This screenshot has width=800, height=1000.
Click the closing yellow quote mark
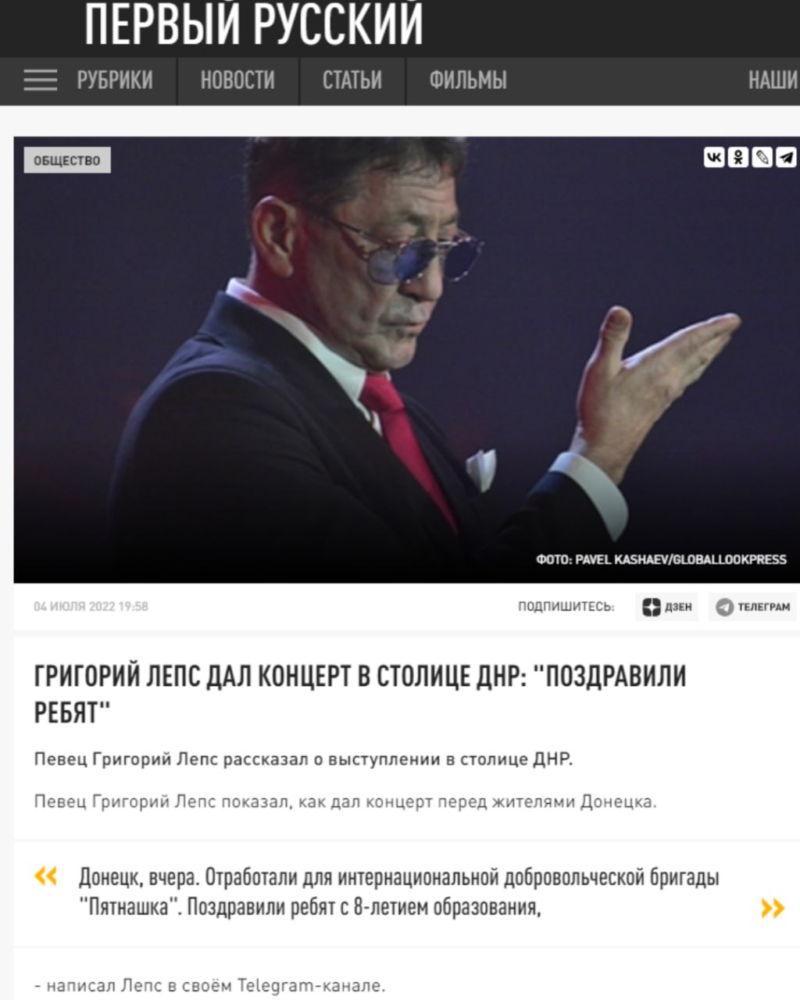(x=773, y=908)
